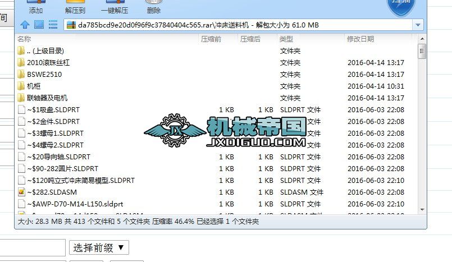The height and width of the screenshot is (262, 452).
Task: Click the folder icon of 2010滚珠丝杠
Action: coord(21,62)
